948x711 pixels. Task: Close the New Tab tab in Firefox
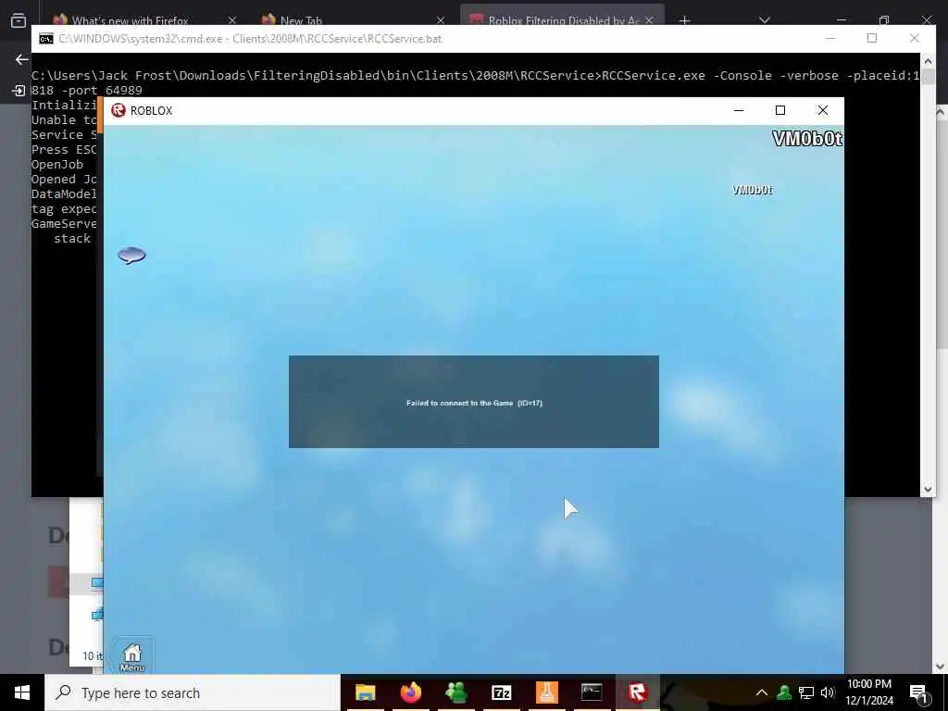(x=441, y=20)
